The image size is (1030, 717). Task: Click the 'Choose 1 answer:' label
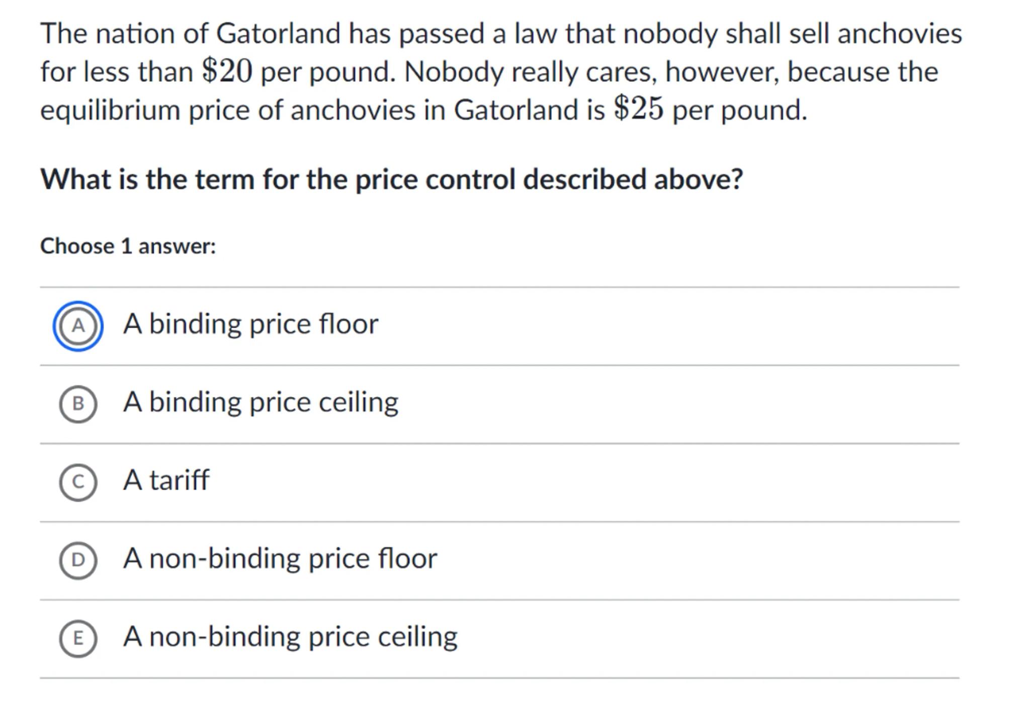tap(128, 246)
